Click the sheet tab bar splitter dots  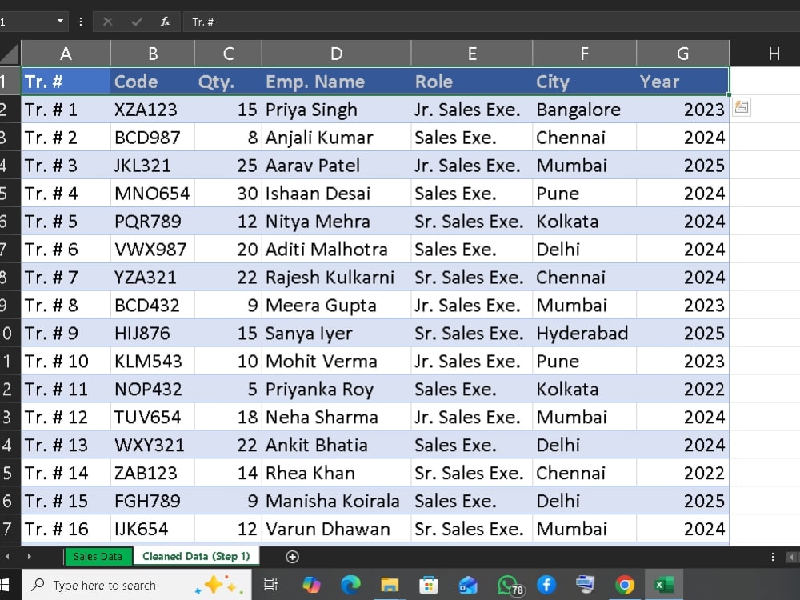[x=773, y=557]
